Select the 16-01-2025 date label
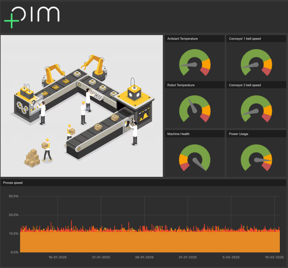This screenshot has height=268, width=288. 57,257
